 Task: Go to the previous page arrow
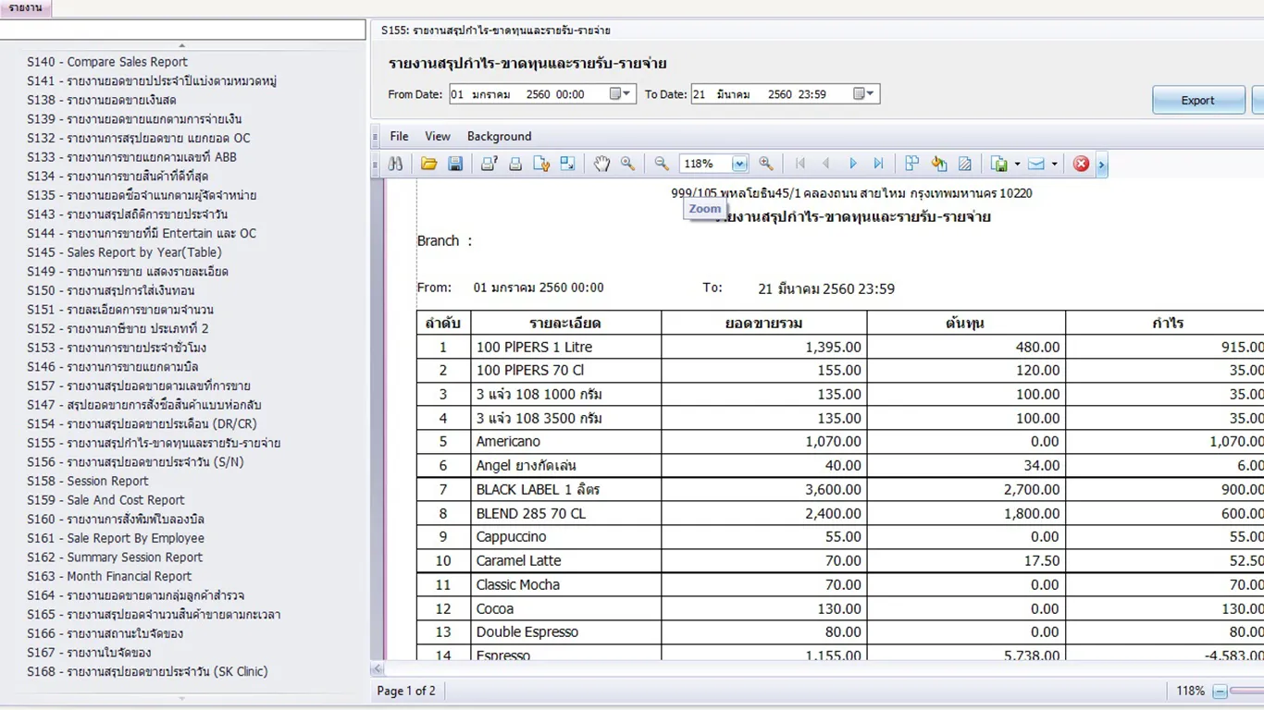click(x=826, y=164)
